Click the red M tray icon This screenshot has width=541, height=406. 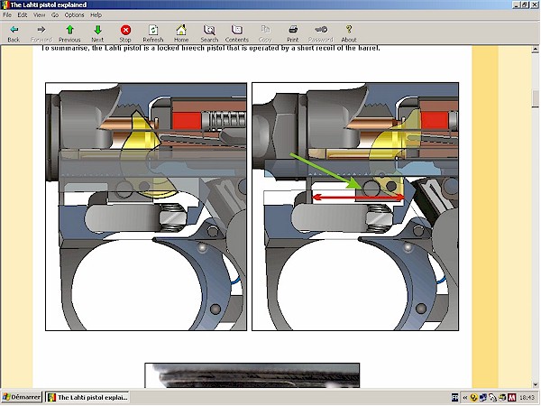coord(512,398)
